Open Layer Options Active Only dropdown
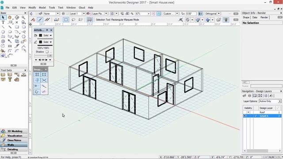 point(270,101)
